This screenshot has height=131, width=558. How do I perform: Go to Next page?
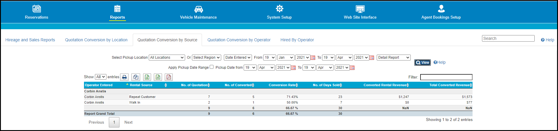(128, 122)
